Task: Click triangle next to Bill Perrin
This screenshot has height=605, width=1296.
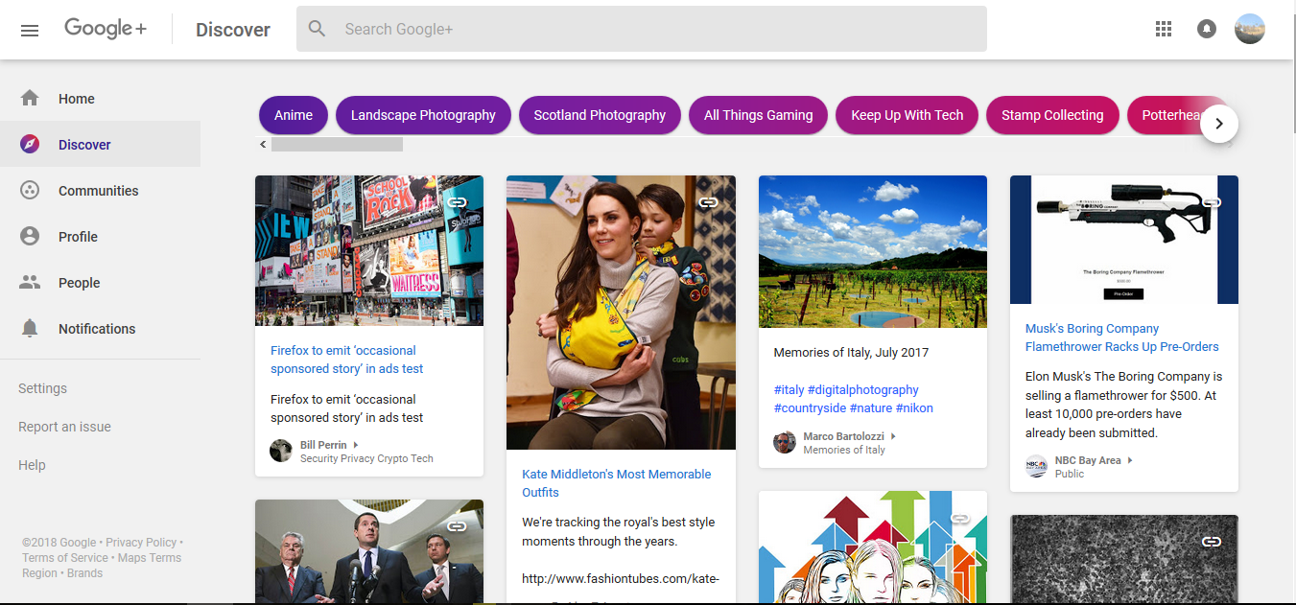Action: coord(356,445)
